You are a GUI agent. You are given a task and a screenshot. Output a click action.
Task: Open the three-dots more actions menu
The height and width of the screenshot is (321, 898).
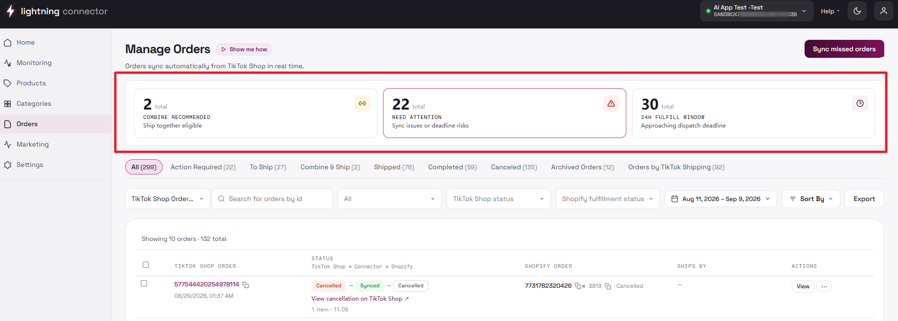pos(825,286)
